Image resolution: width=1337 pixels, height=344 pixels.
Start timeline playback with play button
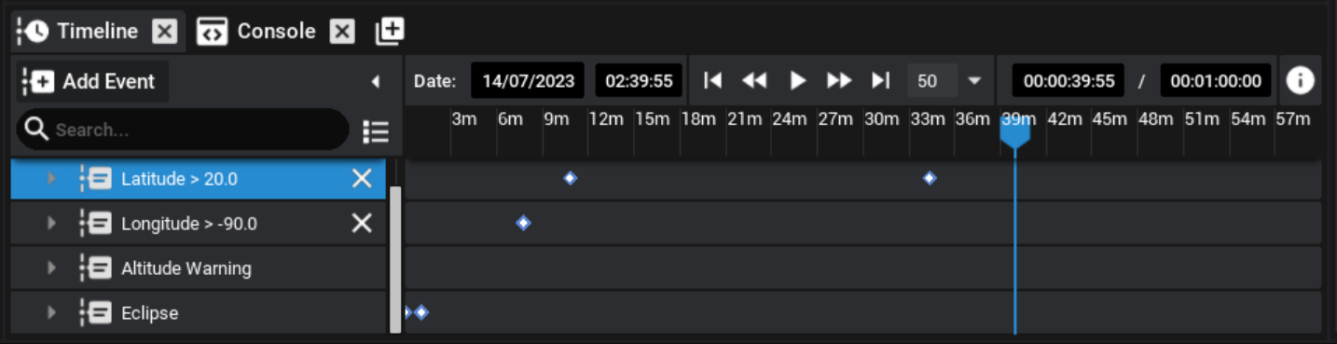click(798, 80)
